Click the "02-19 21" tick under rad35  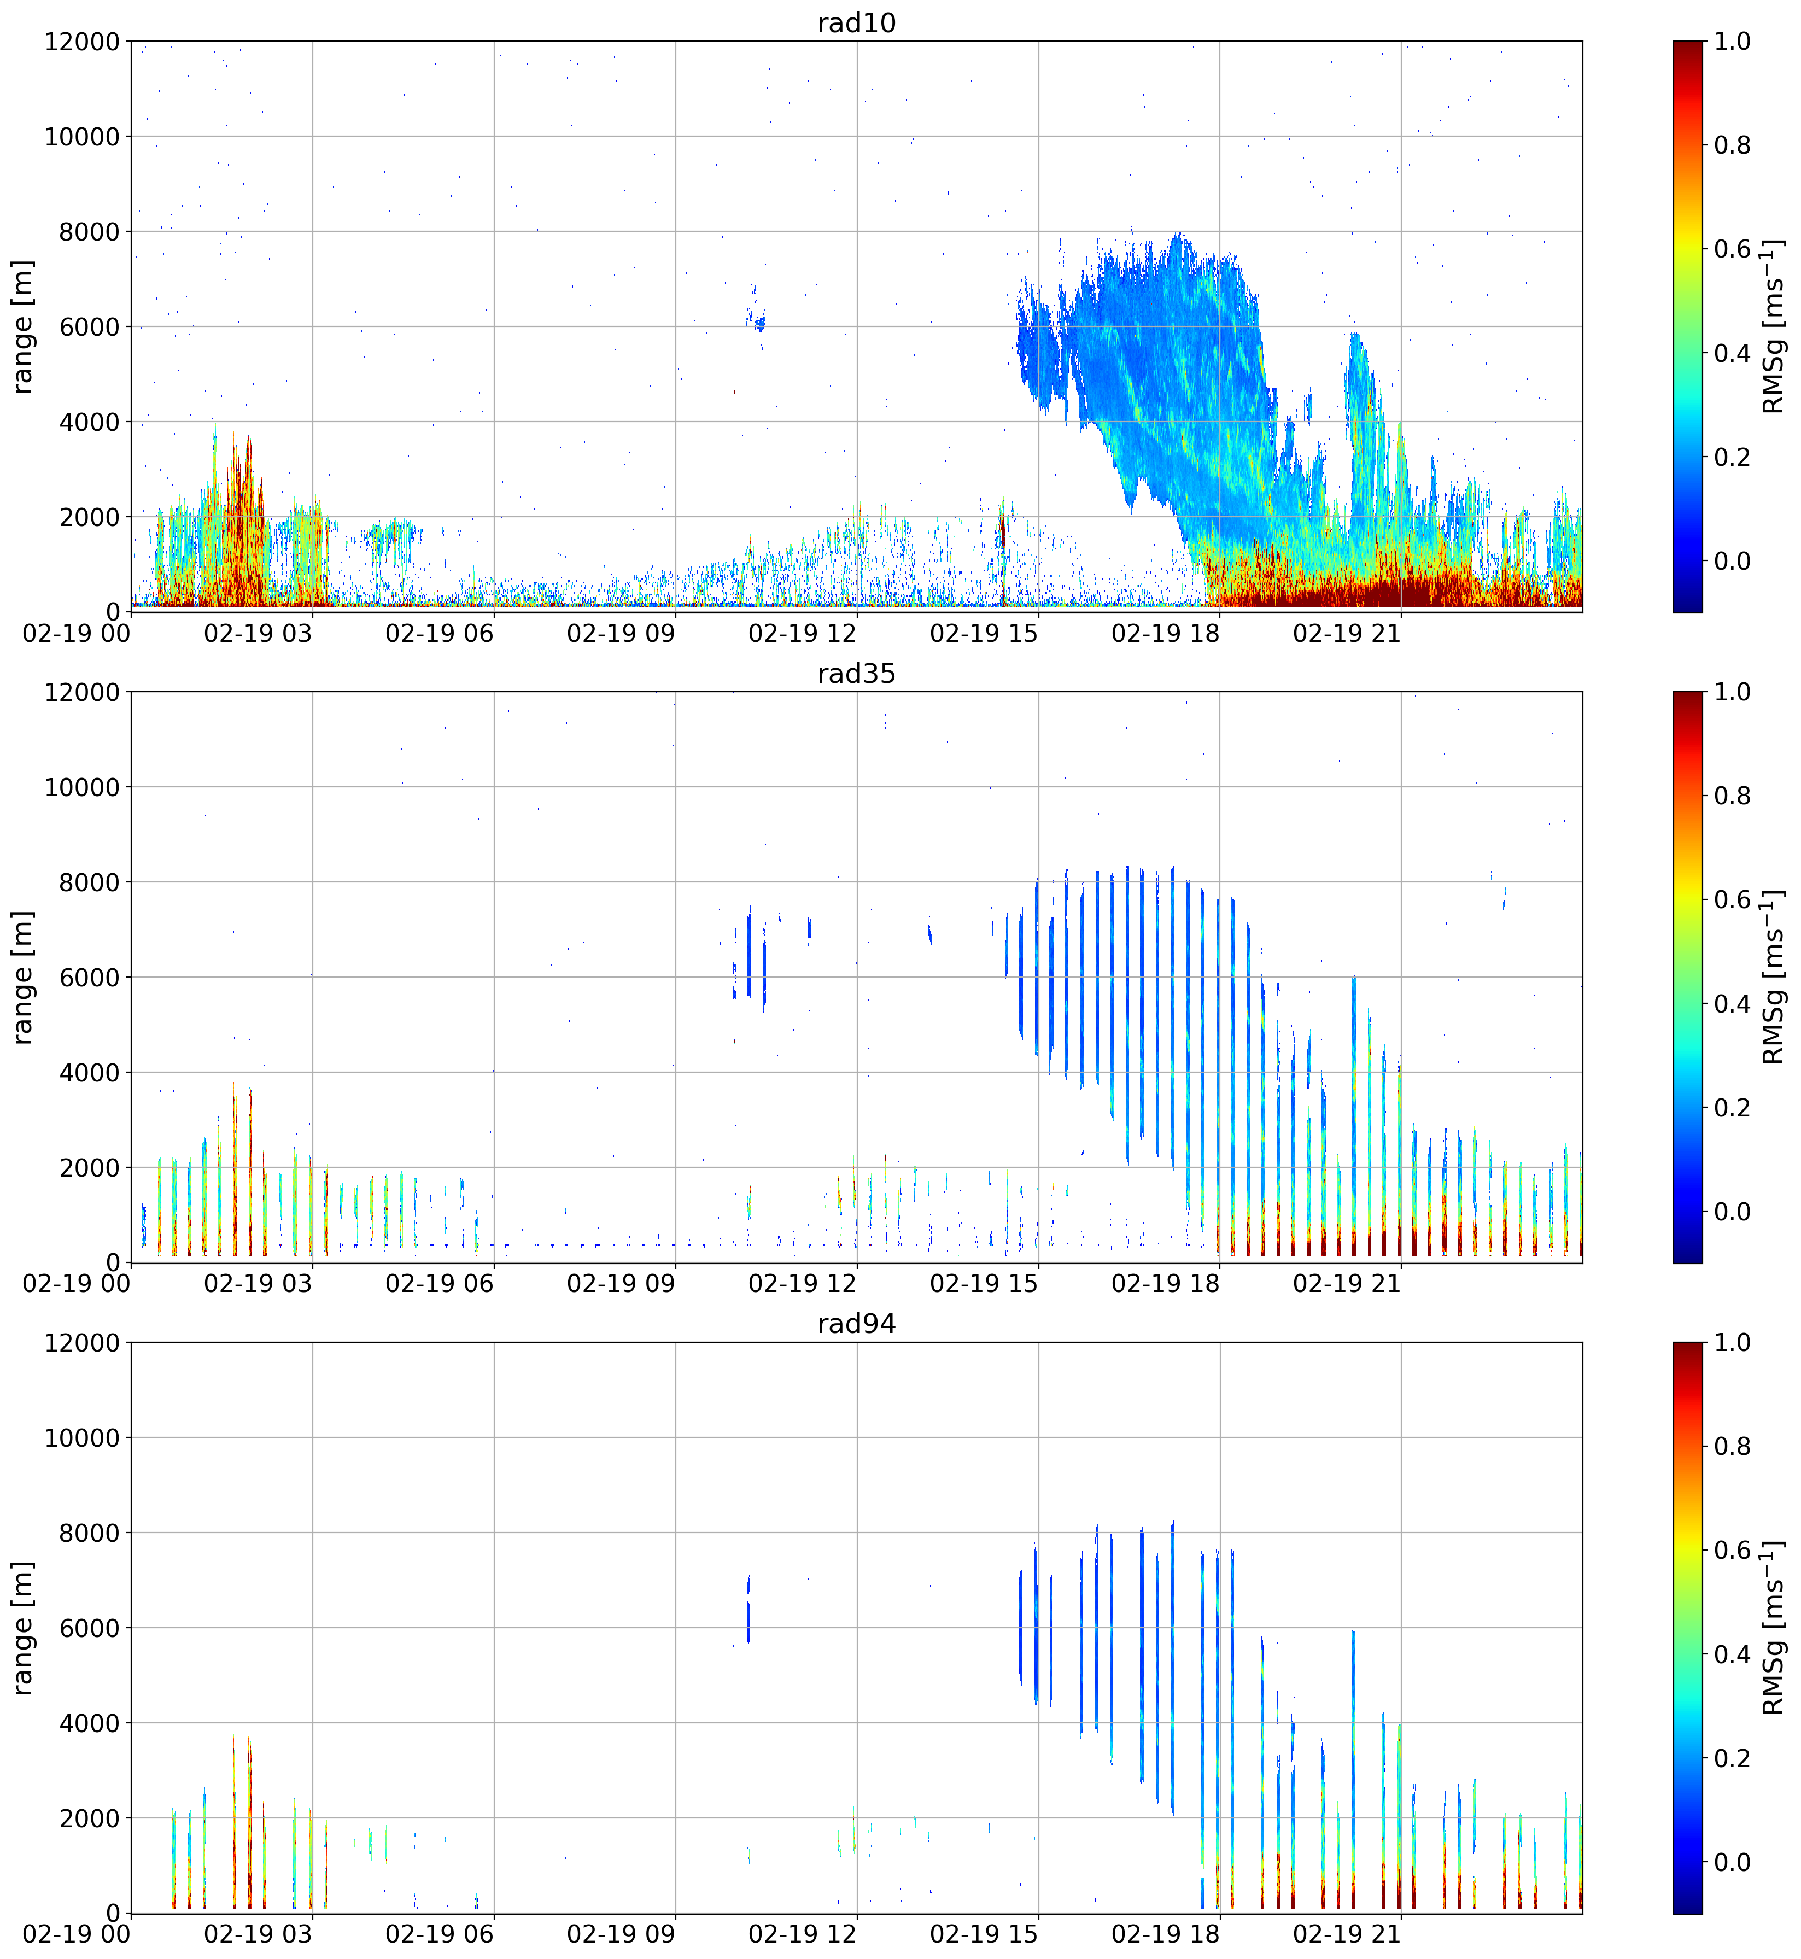[x=1347, y=1284]
